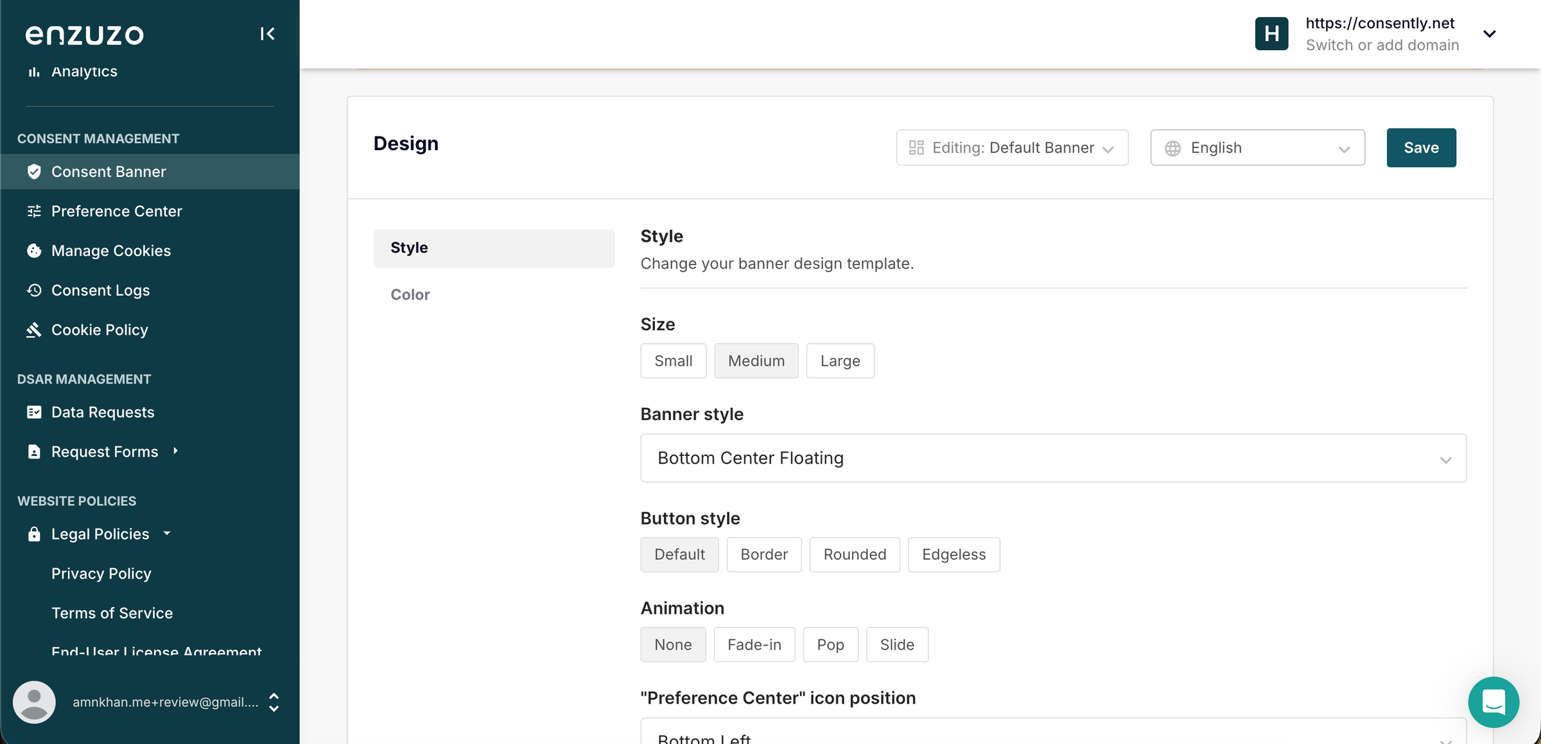Open the chat support bubble
Viewport: 1541px width, 744px height.
tap(1493, 702)
